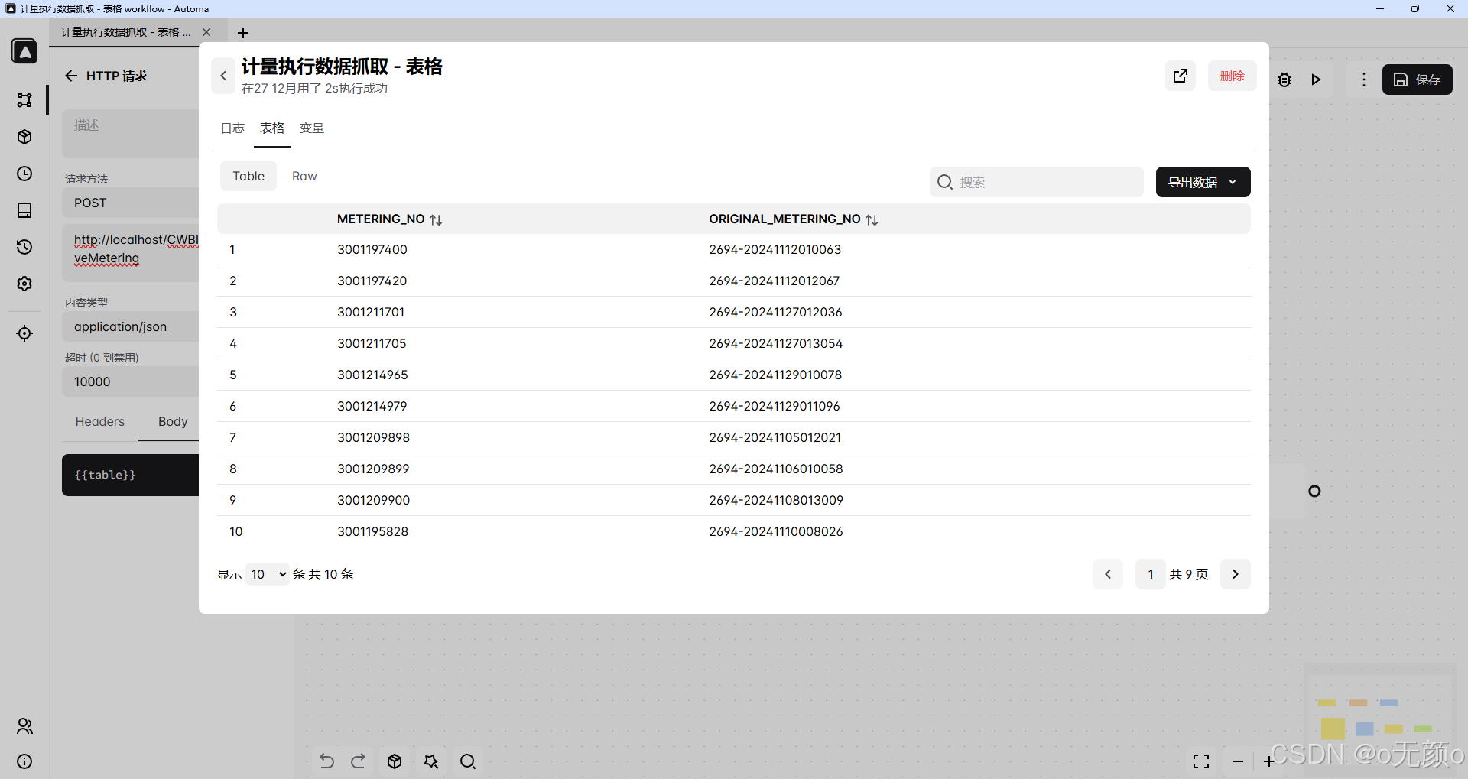
Task: Open the 导出数据 dropdown
Action: tap(1203, 182)
